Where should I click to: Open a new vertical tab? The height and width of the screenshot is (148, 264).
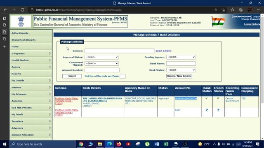pyautogui.click(x=5, y=46)
